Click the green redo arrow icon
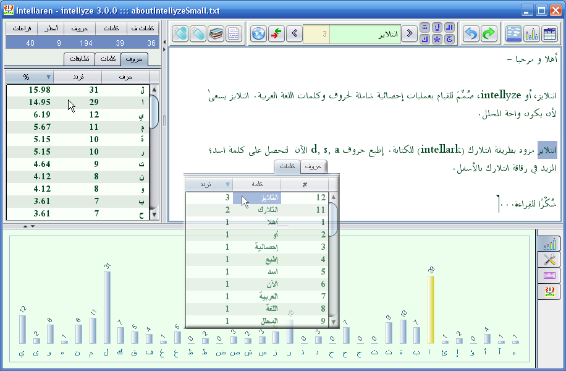The height and width of the screenshot is (371, 566). (489, 34)
